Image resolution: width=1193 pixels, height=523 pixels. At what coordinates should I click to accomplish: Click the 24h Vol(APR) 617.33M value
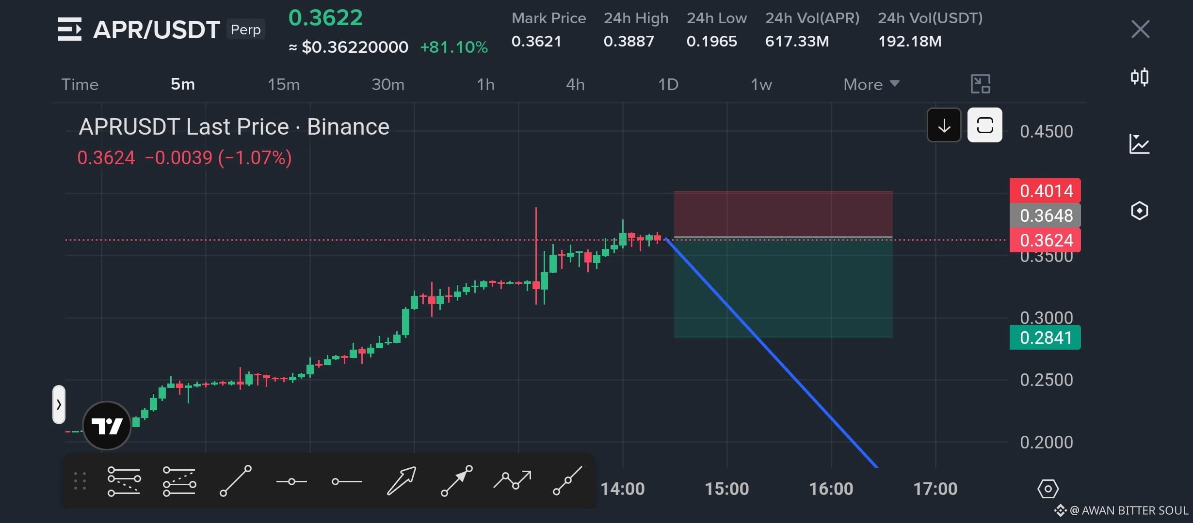tap(797, 41)
